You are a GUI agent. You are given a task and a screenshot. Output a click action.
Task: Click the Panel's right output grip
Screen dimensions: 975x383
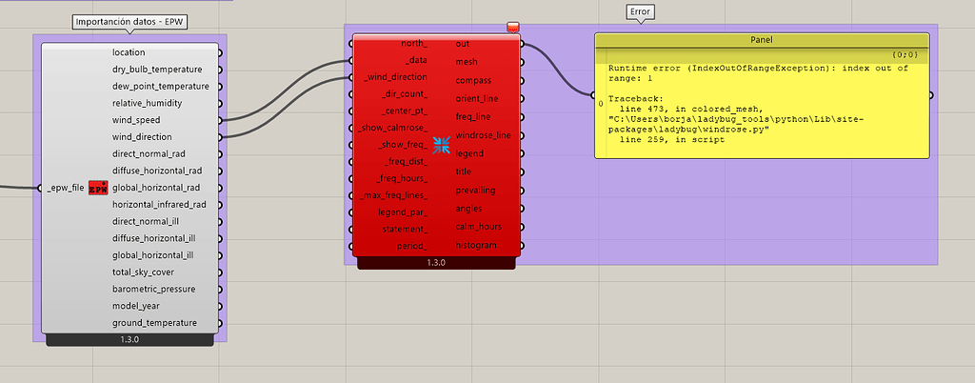(931, 95)
